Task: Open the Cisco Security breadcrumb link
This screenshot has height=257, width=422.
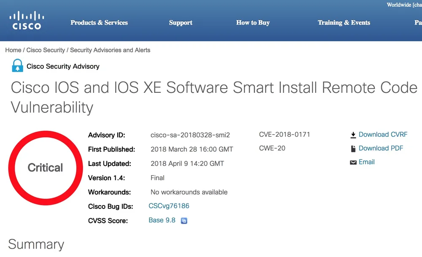Action: pos(46,50)
